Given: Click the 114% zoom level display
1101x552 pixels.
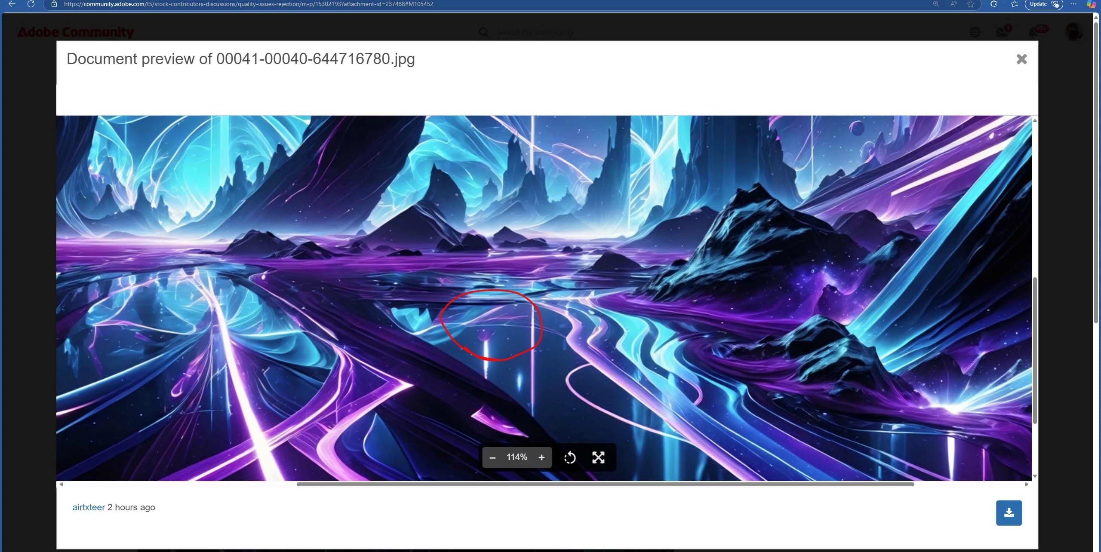Looking at the screenshot, I should pyautogui.click(x=517, y=457).
